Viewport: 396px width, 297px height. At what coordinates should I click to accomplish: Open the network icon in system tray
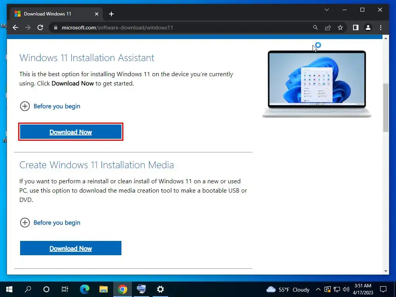coord(337,289)
